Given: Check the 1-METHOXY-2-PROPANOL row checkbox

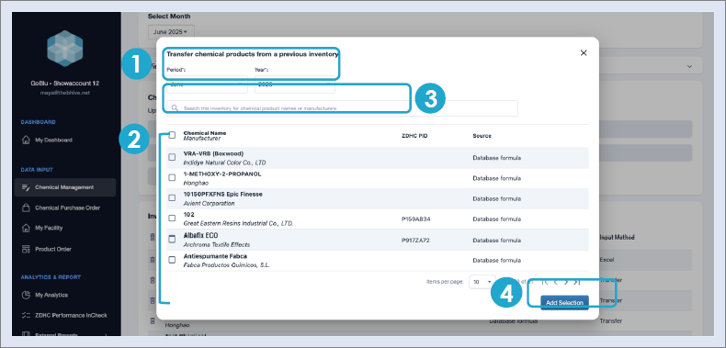Looking at the screenshot, I should (172, 177).
